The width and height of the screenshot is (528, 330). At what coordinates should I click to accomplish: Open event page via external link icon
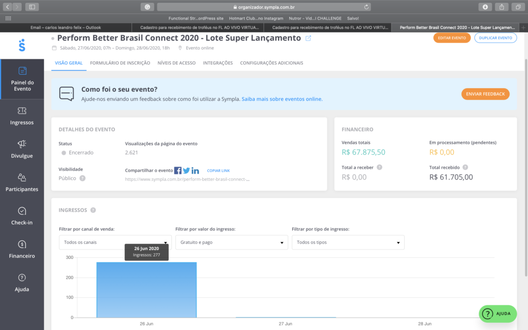[308, 38]
